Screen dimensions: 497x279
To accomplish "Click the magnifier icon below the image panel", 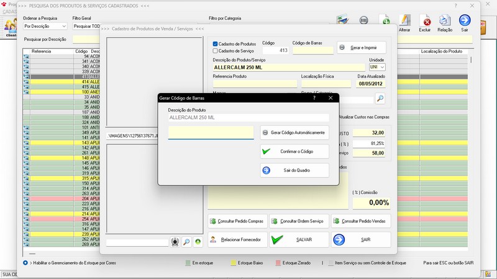I will coord(186,242).
